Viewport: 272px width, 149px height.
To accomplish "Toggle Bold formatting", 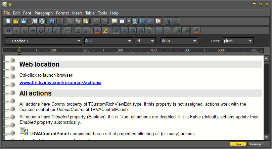I will 9,31.
